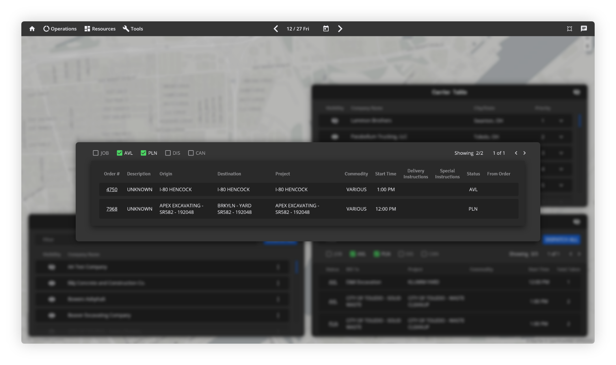The width and height of the screenshot is (616, 365).
Task: Sort by Order # column header
Action: [112, 174]
